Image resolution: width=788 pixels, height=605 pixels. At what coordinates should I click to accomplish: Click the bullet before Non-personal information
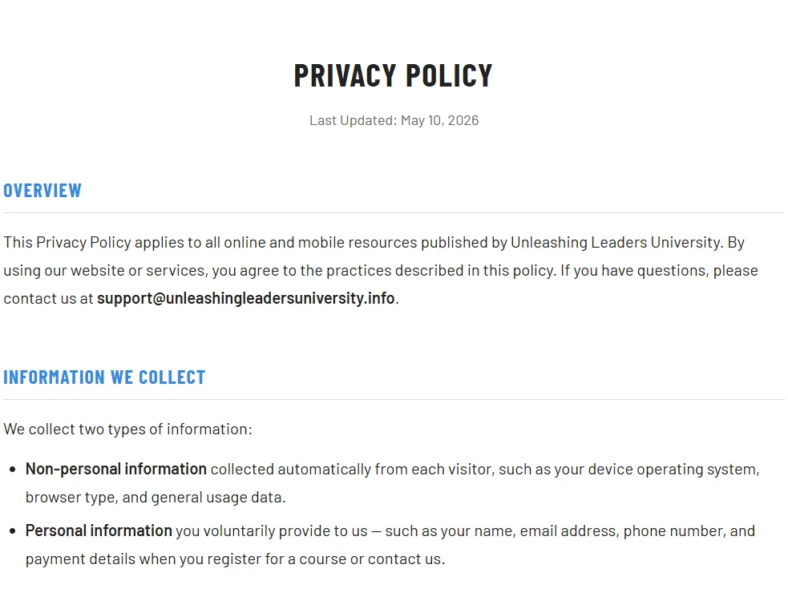pyautogui.click(x=13, y=470)
